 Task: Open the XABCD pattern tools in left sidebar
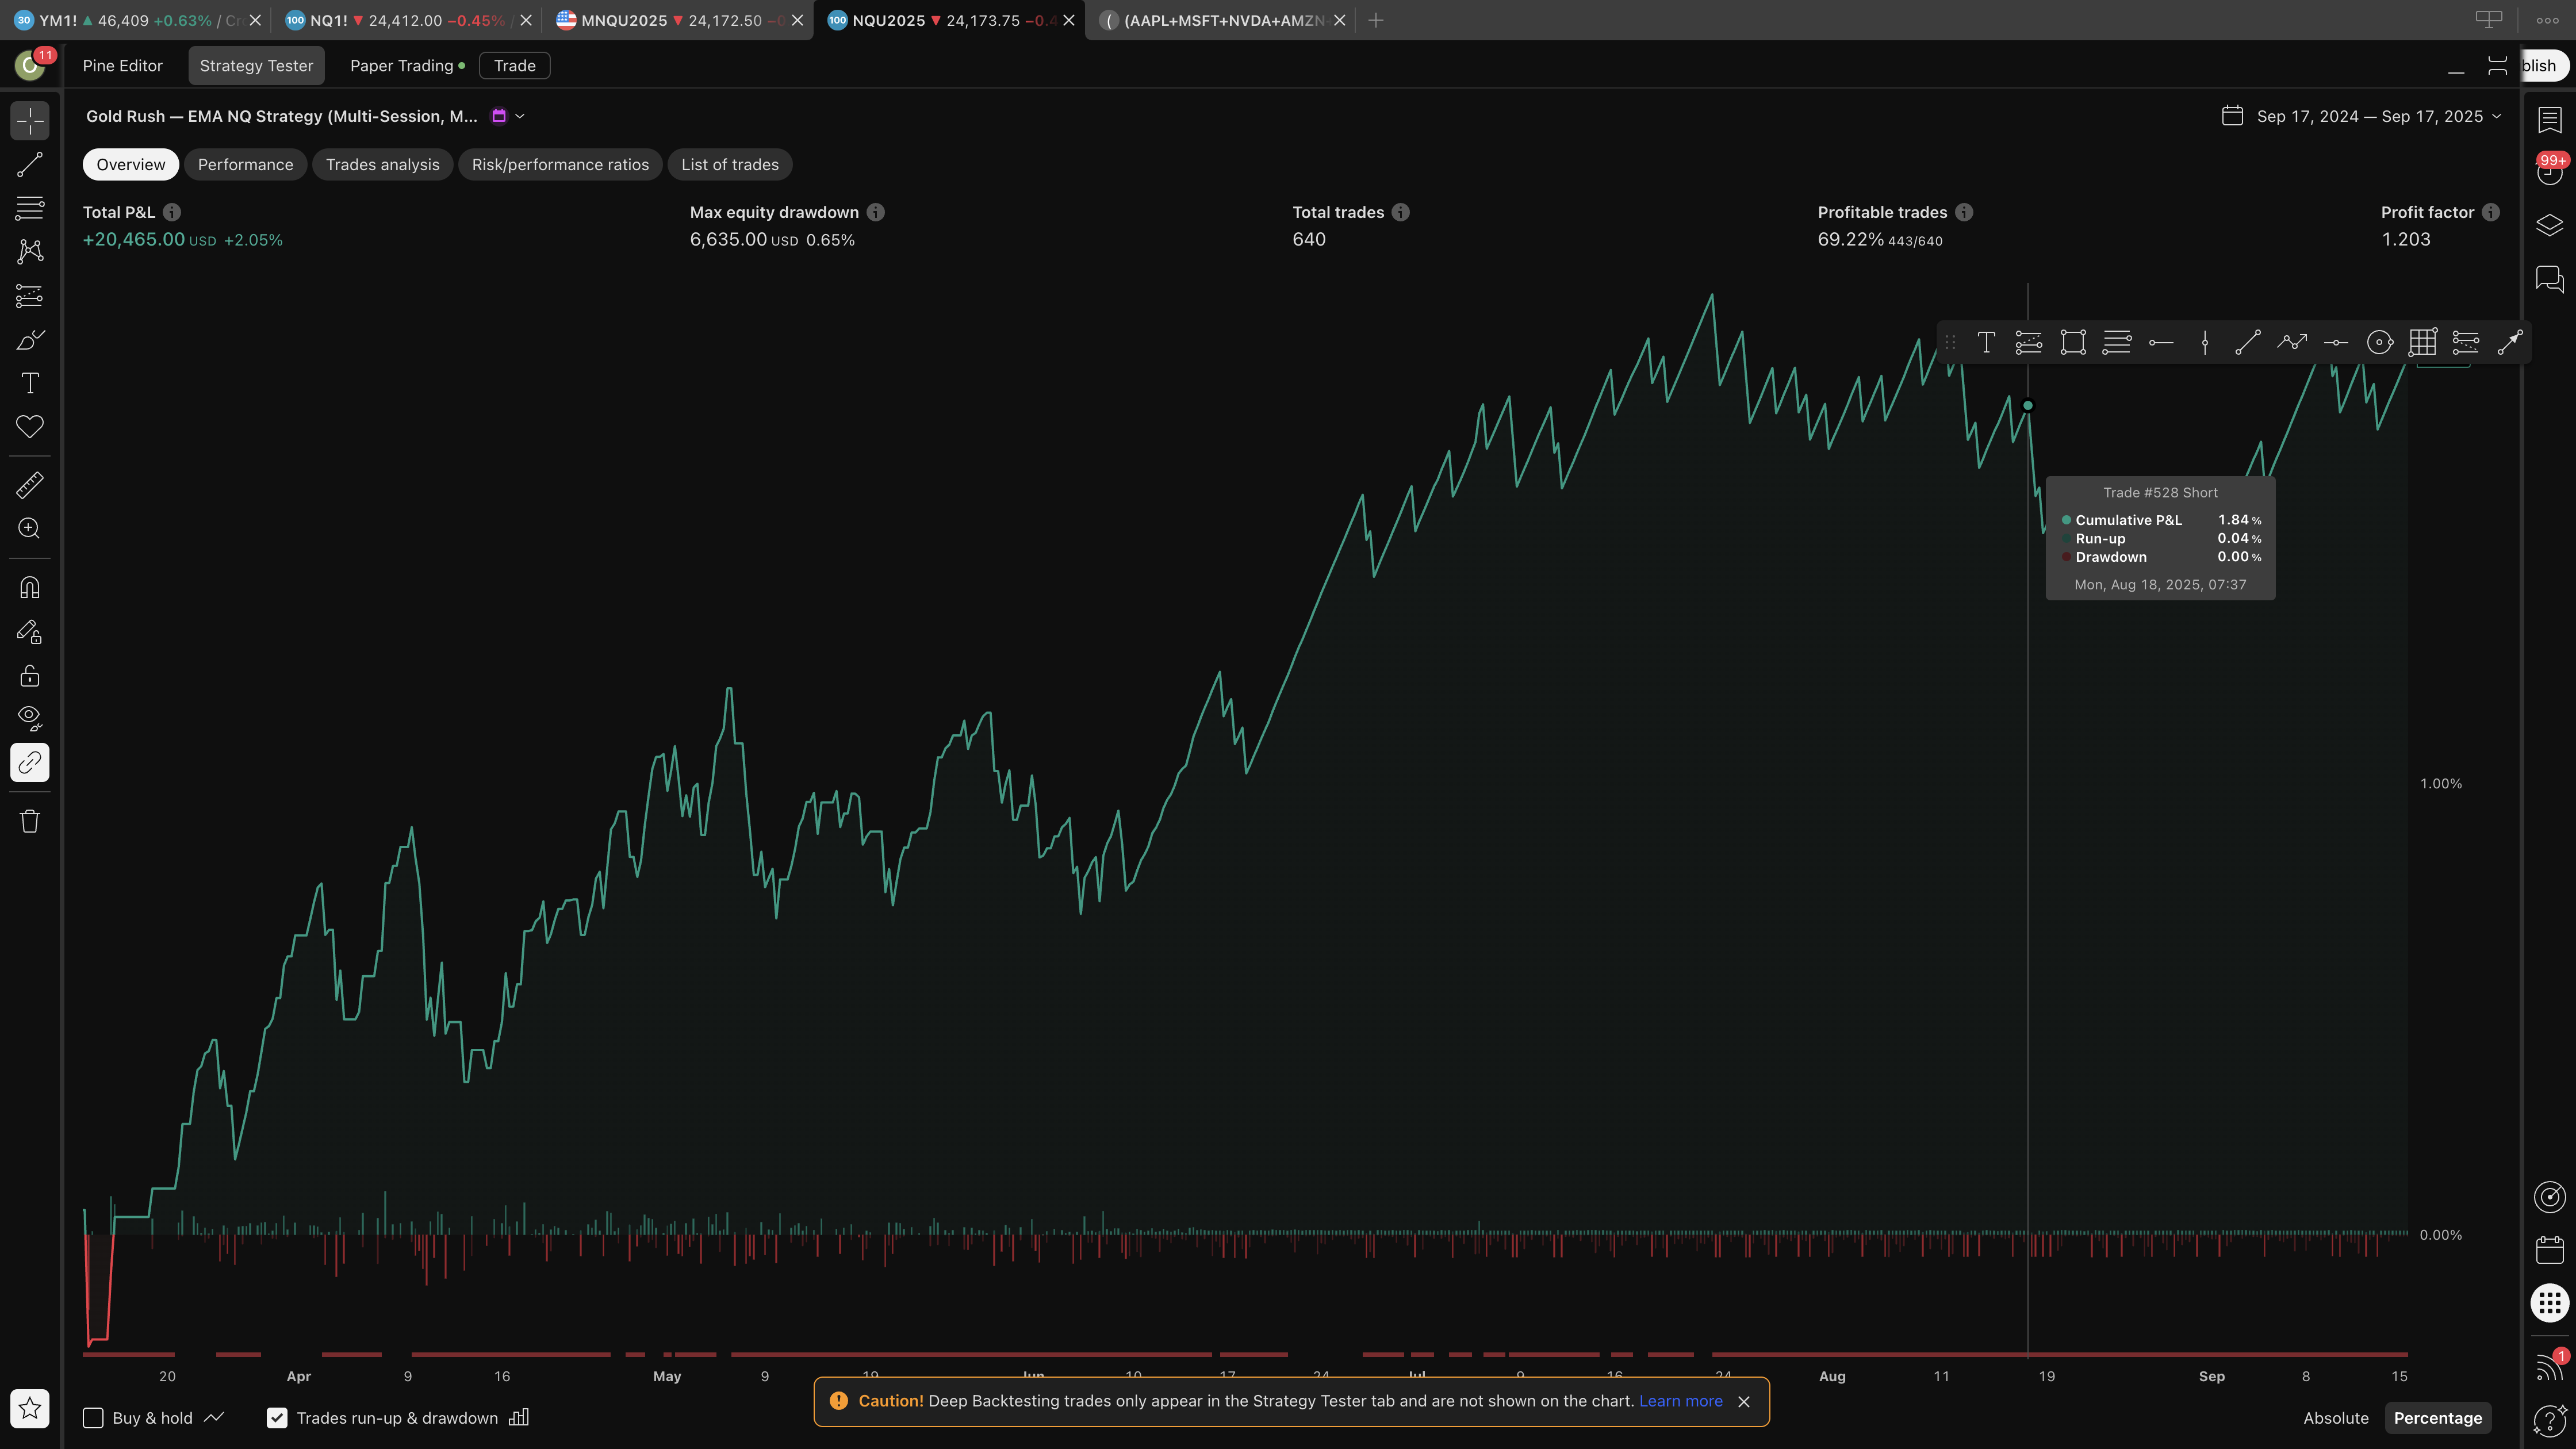pyautogui.click(x=30, y=251)
